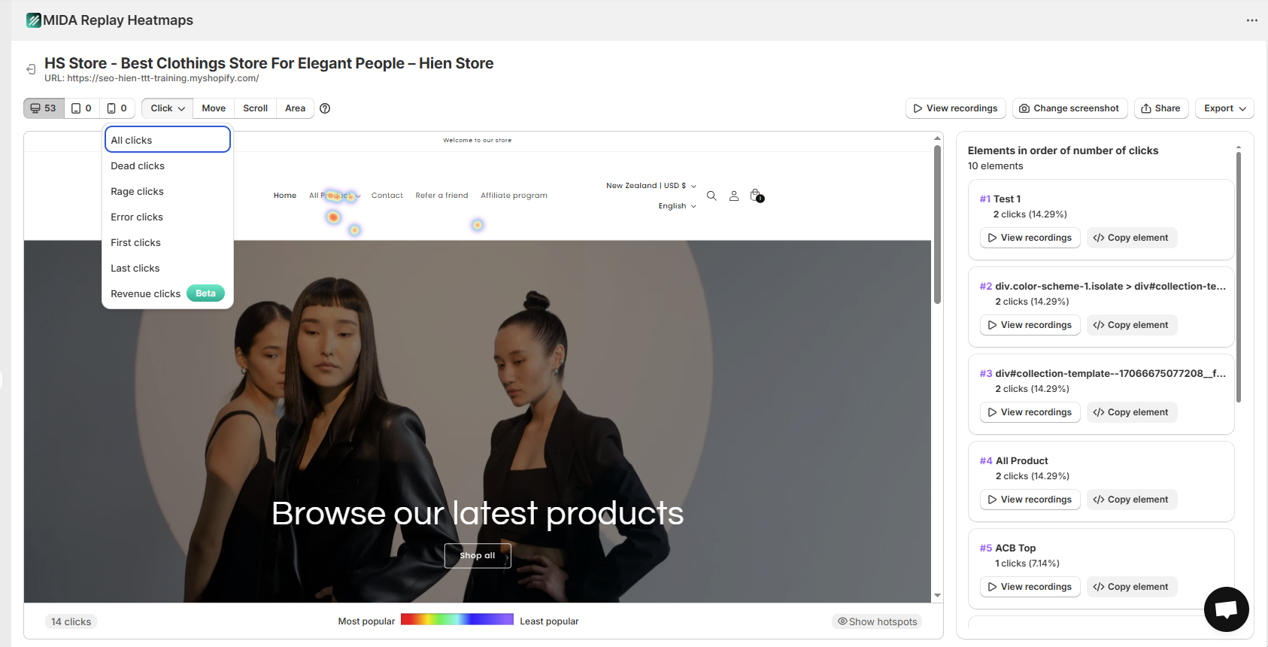The height and width of the screenshot is (647, 1268).
Task: Open the three-dot more options menu
Action: tap(1251, 20)
